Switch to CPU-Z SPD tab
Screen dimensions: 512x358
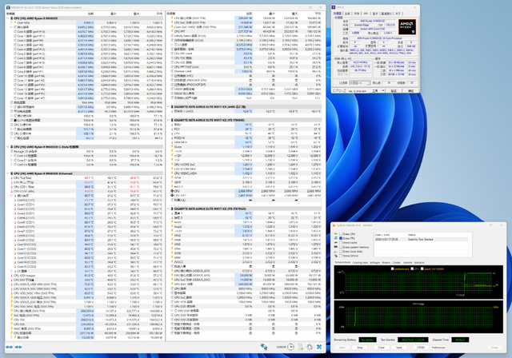366,14
